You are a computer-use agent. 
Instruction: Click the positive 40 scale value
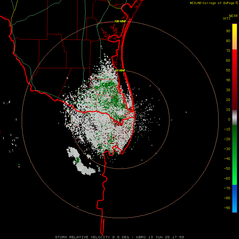228,80
